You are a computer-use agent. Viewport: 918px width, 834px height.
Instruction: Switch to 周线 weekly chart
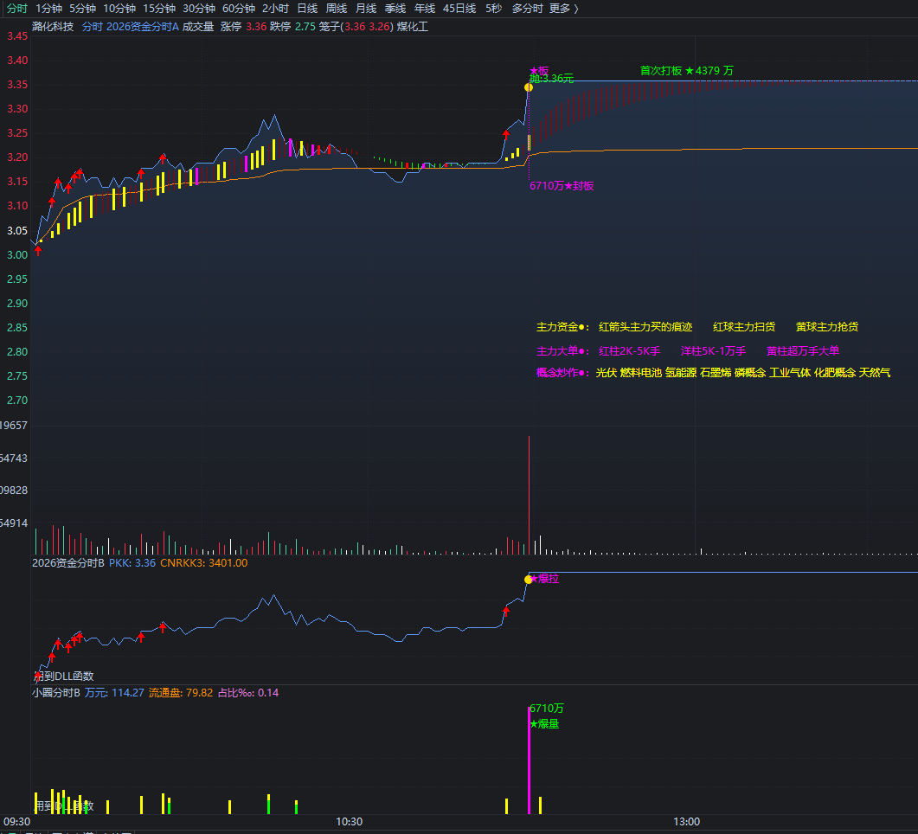(337, 8)
